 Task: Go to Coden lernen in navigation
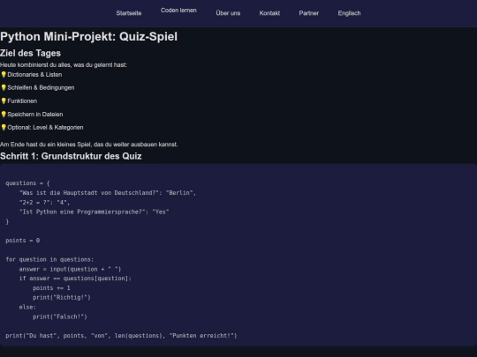(x=178, y=11)
